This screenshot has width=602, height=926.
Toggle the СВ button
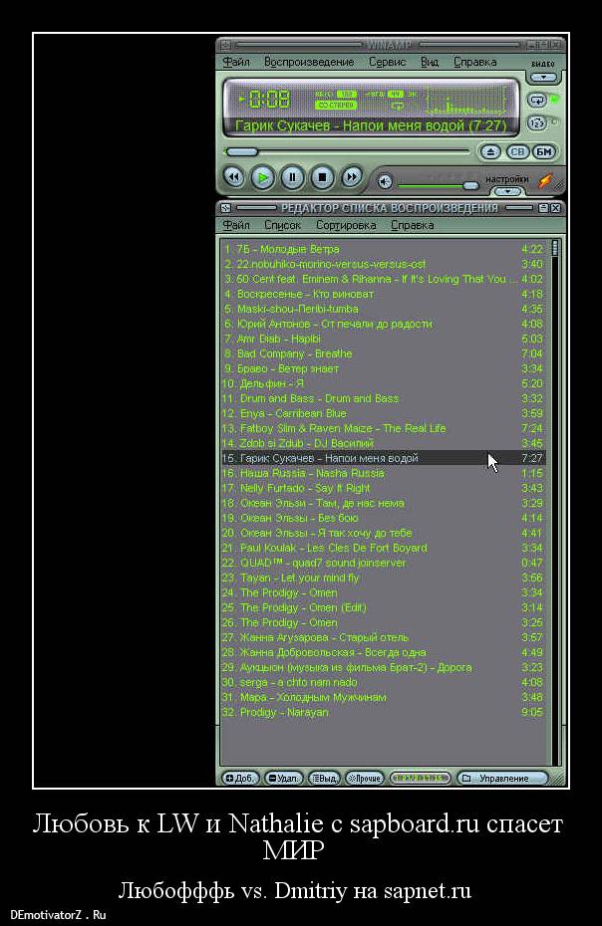click(x=517, y=151)
